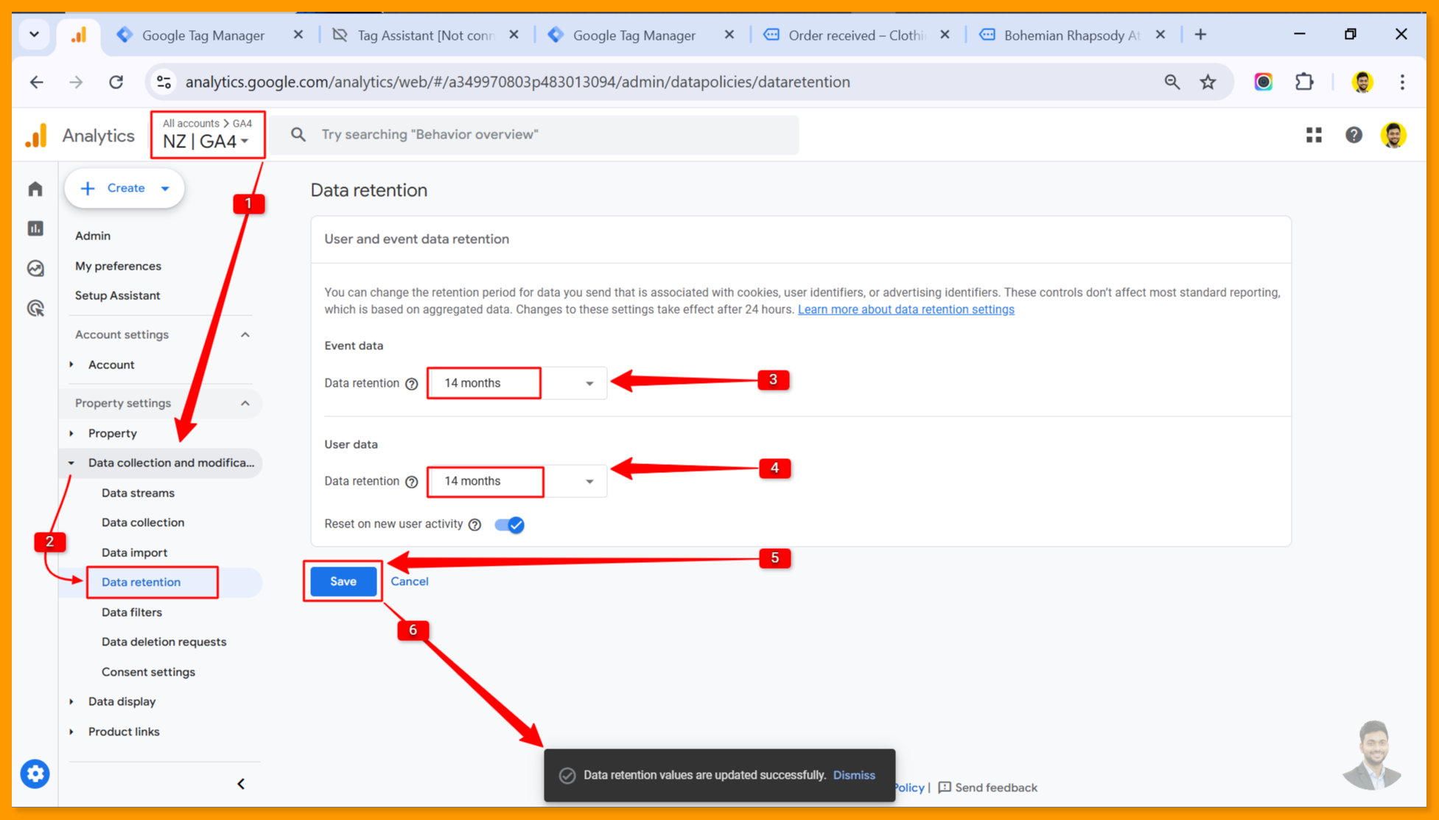Expand the Data display tree item
1439x820 pixels.
coord(122,701)
